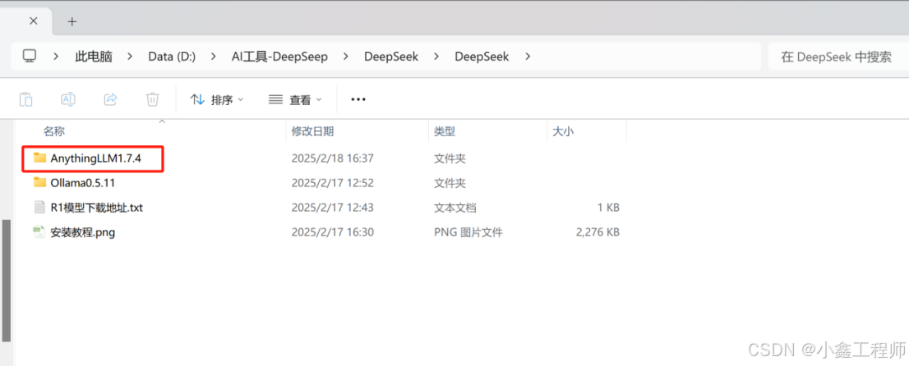The image size is (909, 366).
Task: Click the PNG 图片文件 type cell
Action: click(468, 232)
